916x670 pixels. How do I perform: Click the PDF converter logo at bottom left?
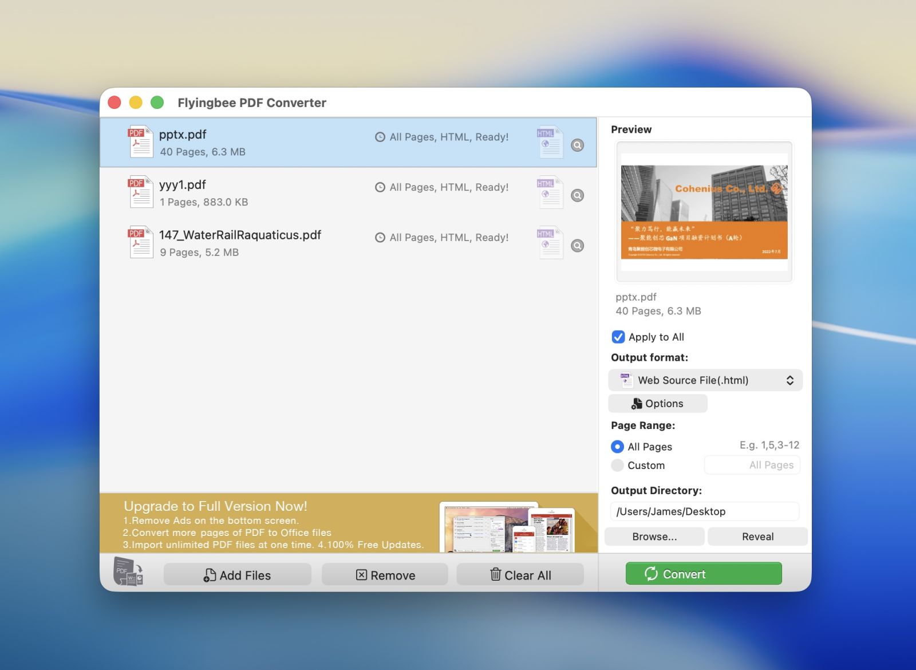[x=128, y=572]
